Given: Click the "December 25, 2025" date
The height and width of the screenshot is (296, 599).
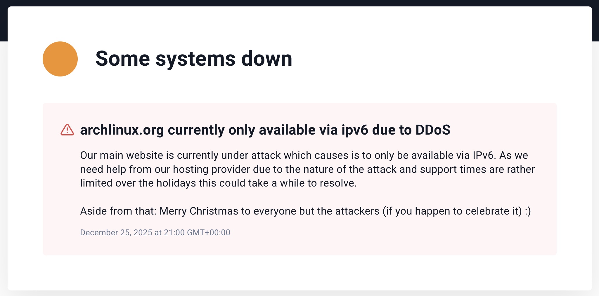Looking at the screenshot, I should click(116, 232).
